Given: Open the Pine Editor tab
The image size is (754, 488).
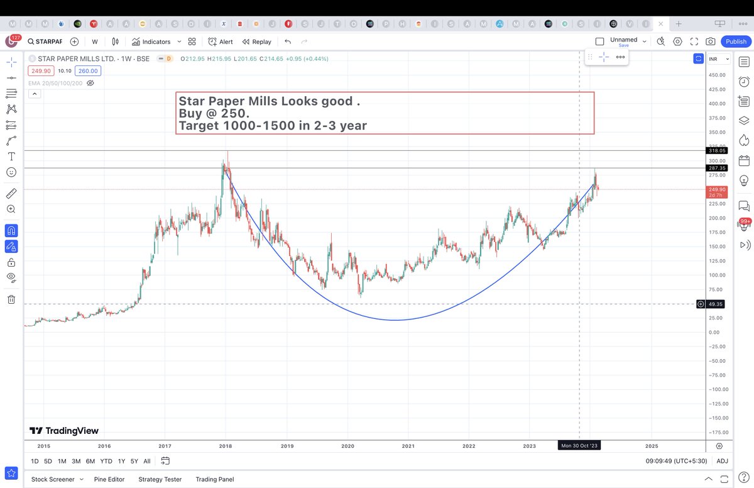Looking at the screenshot, I should (x=109, y=479).
